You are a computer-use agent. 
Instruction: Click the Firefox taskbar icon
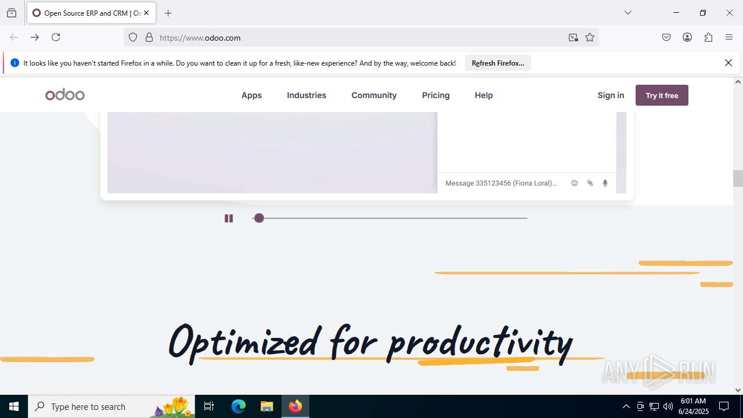[x=295, y=406]
